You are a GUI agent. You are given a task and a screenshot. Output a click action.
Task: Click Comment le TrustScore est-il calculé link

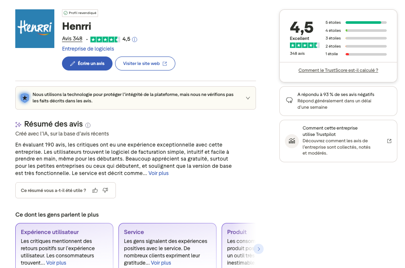click(x=338, y=71)
